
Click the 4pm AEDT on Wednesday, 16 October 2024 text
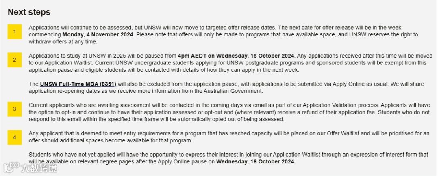(x=236, y=56)
